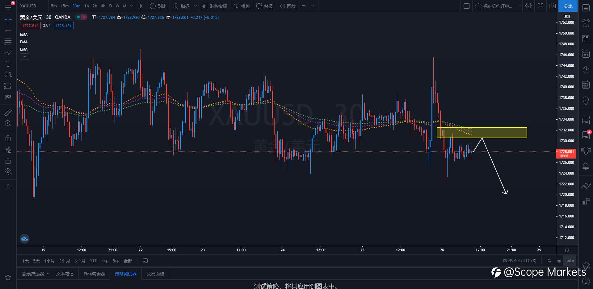Viewport: 593px width, 289px height.
Task: Open the watchlist panel icon
Action: tap(586, 8)
